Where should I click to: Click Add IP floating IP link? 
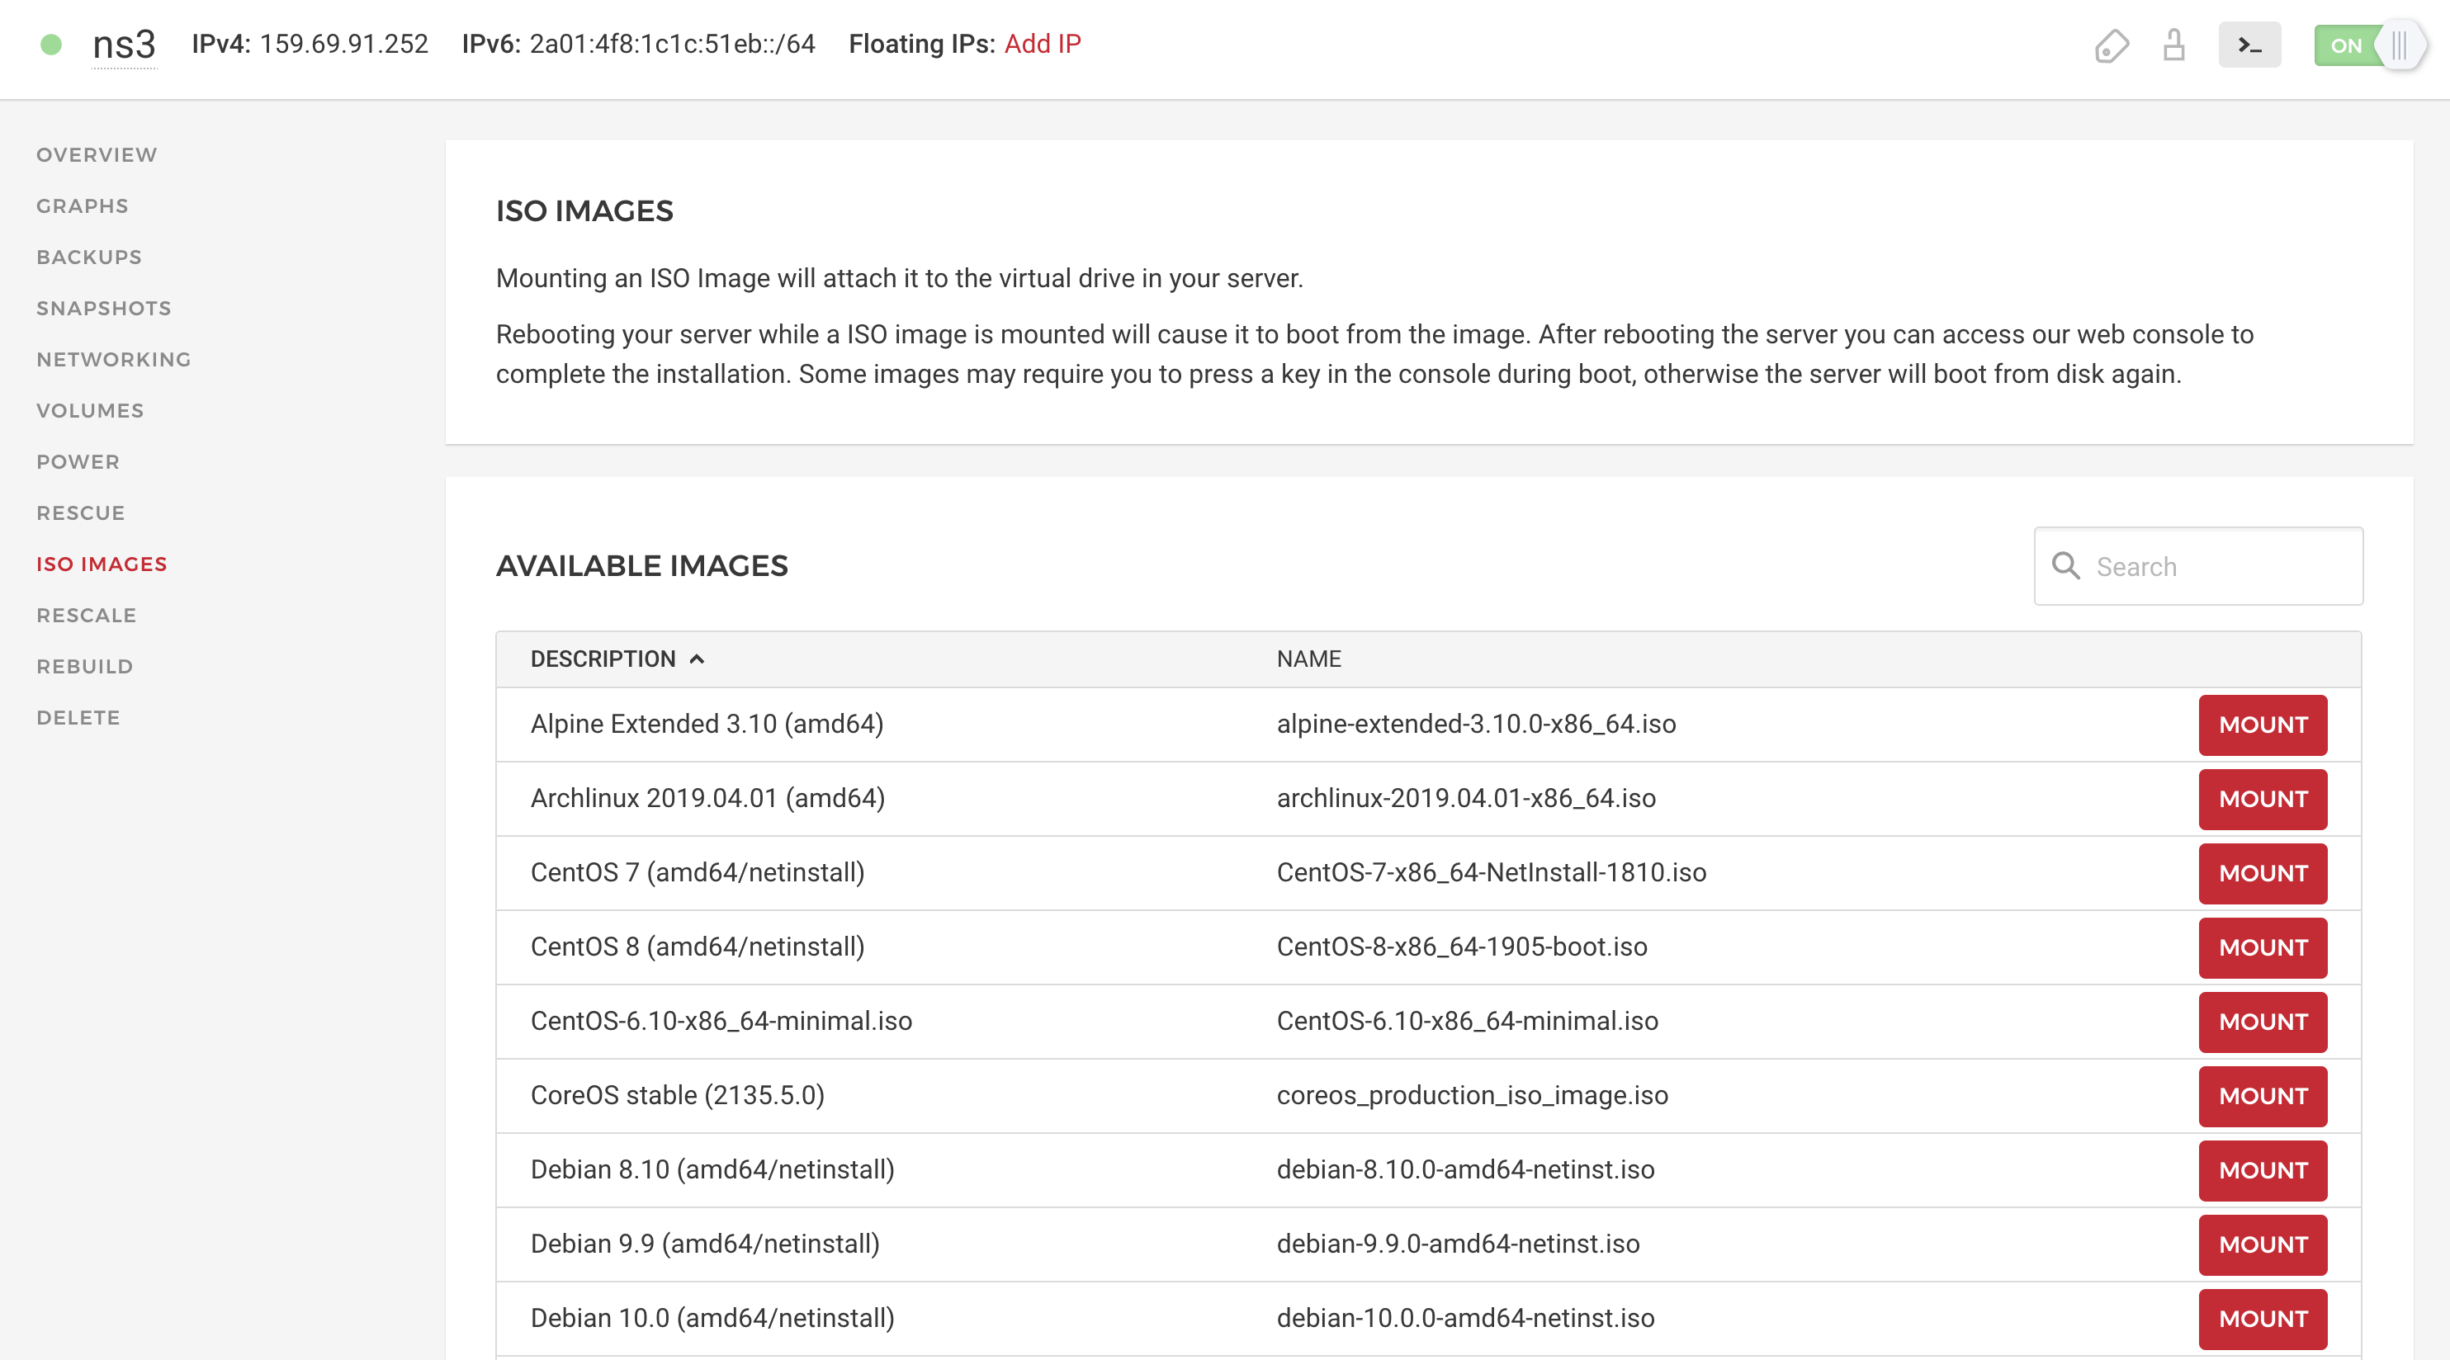1043,44
